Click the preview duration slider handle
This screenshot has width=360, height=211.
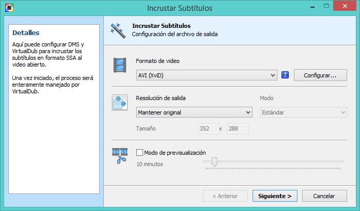pos(214,163)
